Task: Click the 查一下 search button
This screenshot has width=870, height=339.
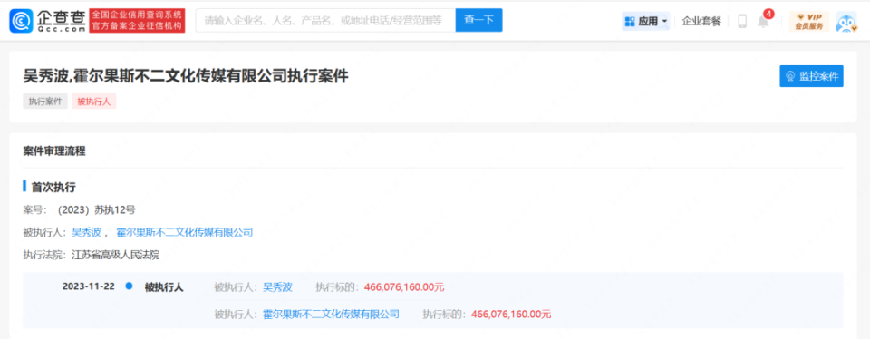Action: click(478, 21)
